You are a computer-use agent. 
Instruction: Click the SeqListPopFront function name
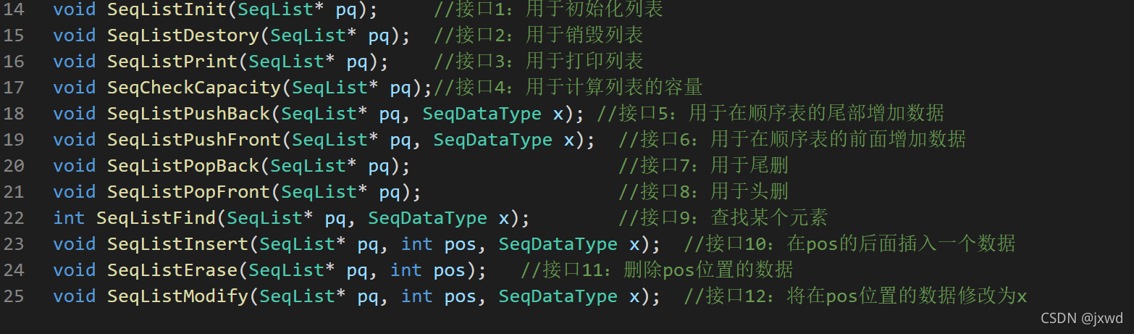click(x=188, y=192)
